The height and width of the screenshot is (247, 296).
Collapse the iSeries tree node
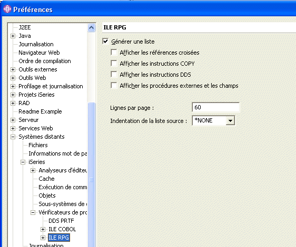click(23, 162)
